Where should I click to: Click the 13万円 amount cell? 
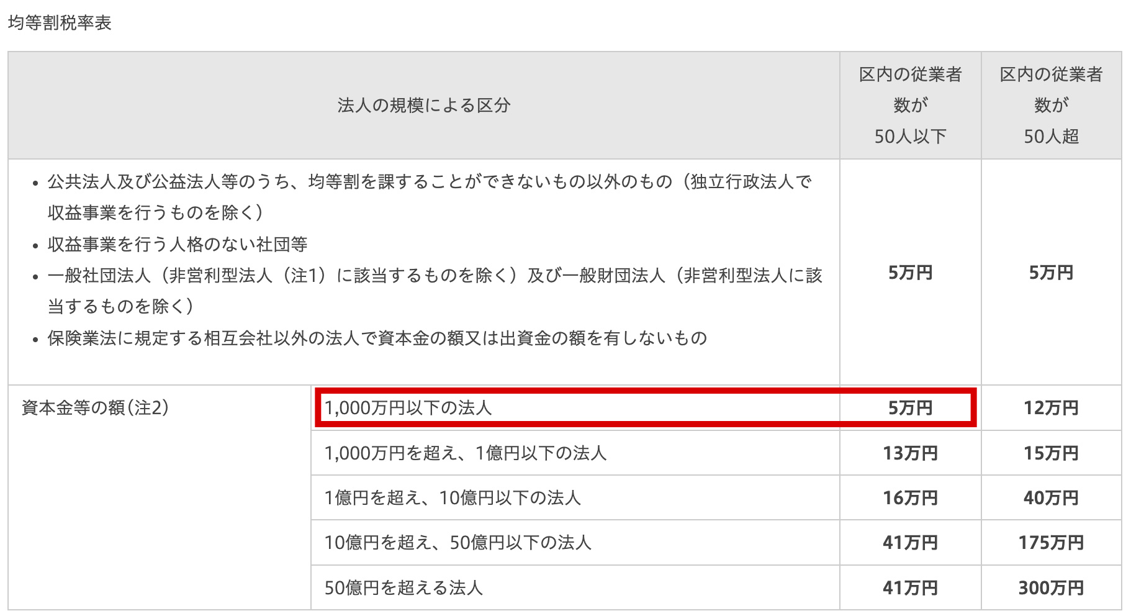(x=910, y=453)
